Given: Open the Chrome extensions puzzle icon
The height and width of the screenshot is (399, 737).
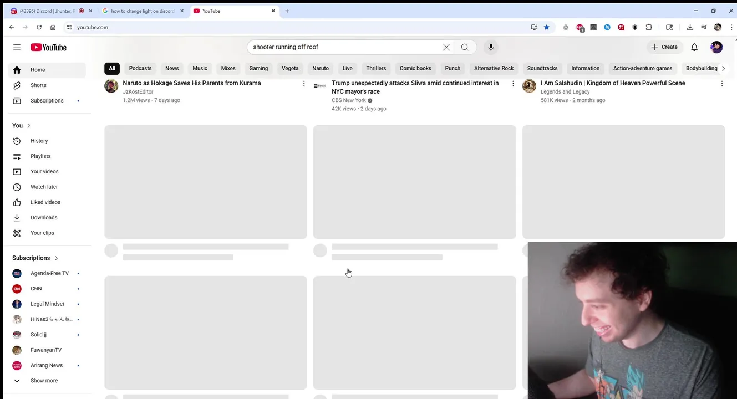Looking at the screenshot, I should pyautogui.click(x=649, y=27).
